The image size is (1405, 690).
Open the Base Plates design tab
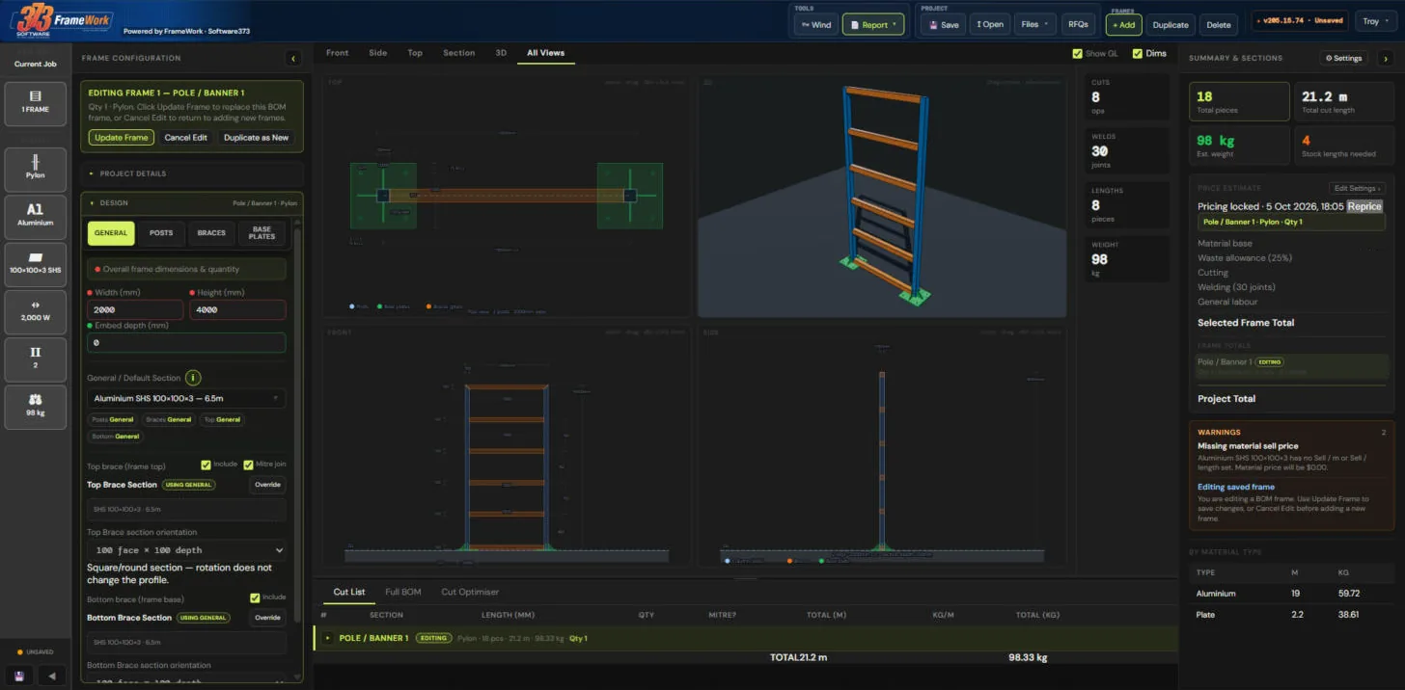coord(262,233)
